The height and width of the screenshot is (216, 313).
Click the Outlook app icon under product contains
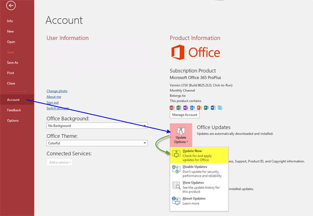[x=192, y=108]
